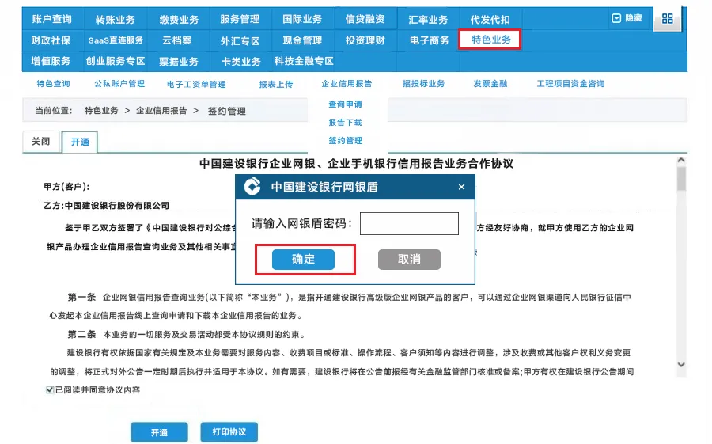
Task: Click breadcrumb 签约管理
Action: pos(226,111)
